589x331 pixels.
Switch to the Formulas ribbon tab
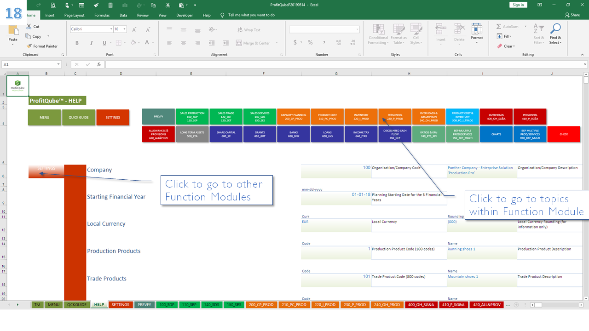(102, 15)
